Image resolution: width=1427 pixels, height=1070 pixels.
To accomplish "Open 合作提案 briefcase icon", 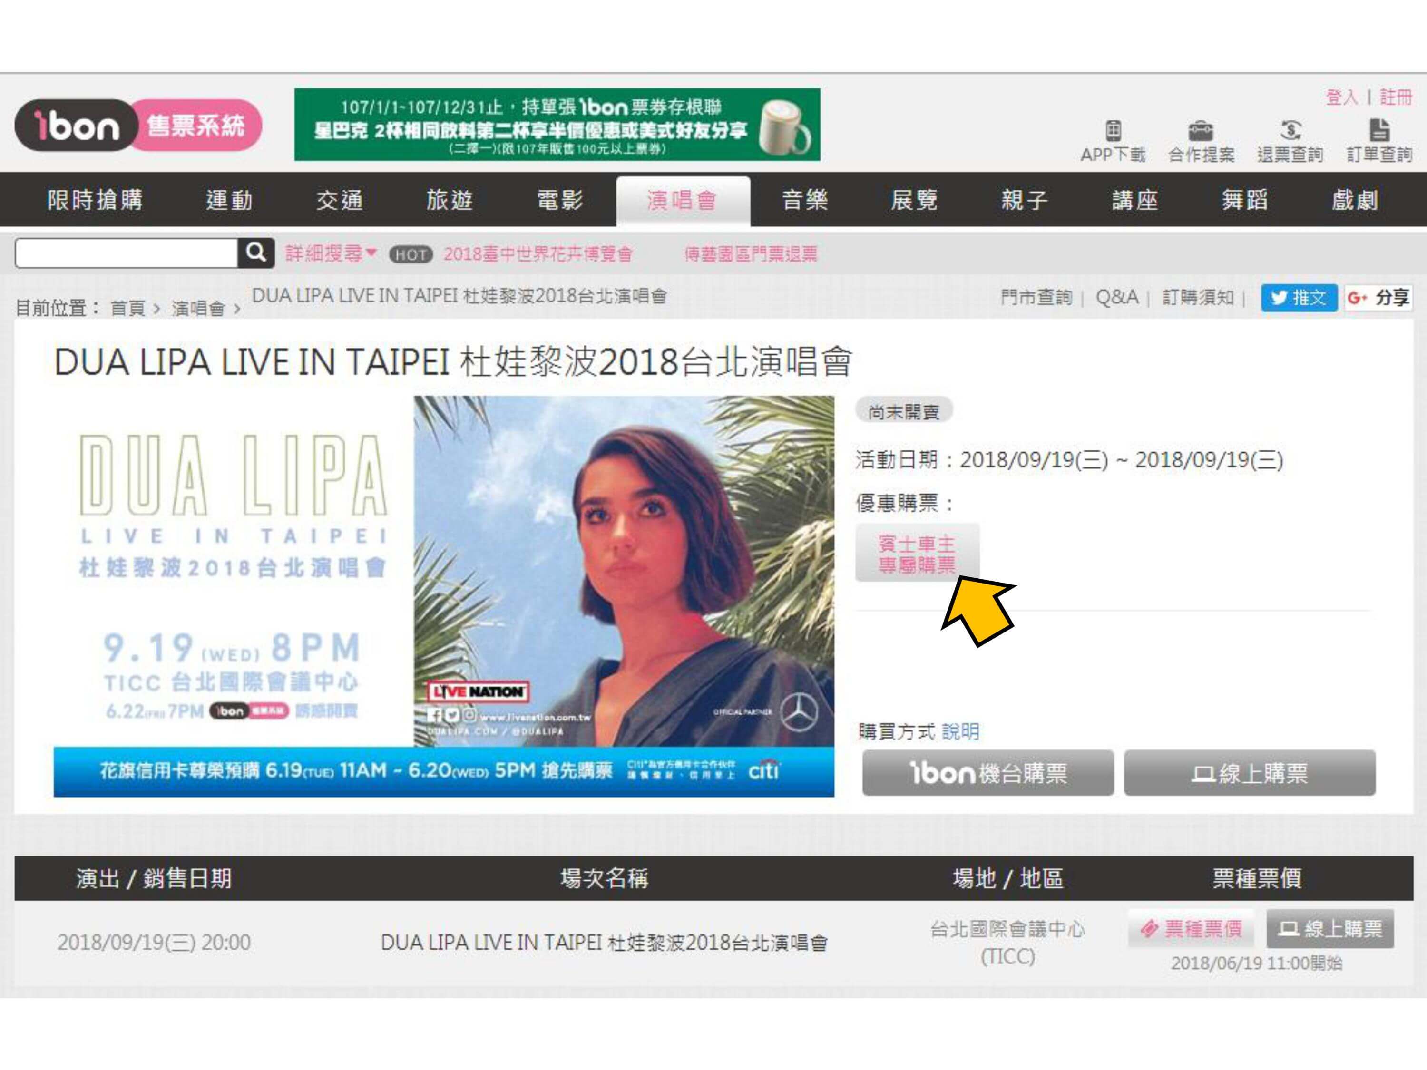I will pyautogui.click(x=1201, y=131).
